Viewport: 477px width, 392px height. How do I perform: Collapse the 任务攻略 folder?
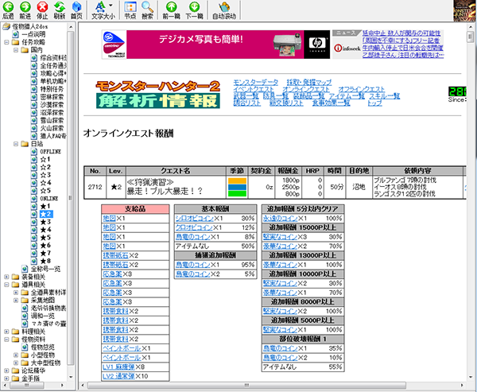coord(6,42)
